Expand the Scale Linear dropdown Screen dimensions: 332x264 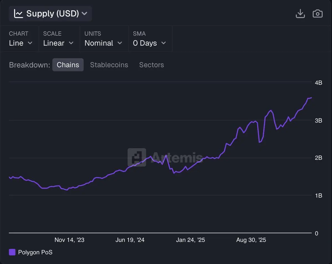(x=58, y=43)
